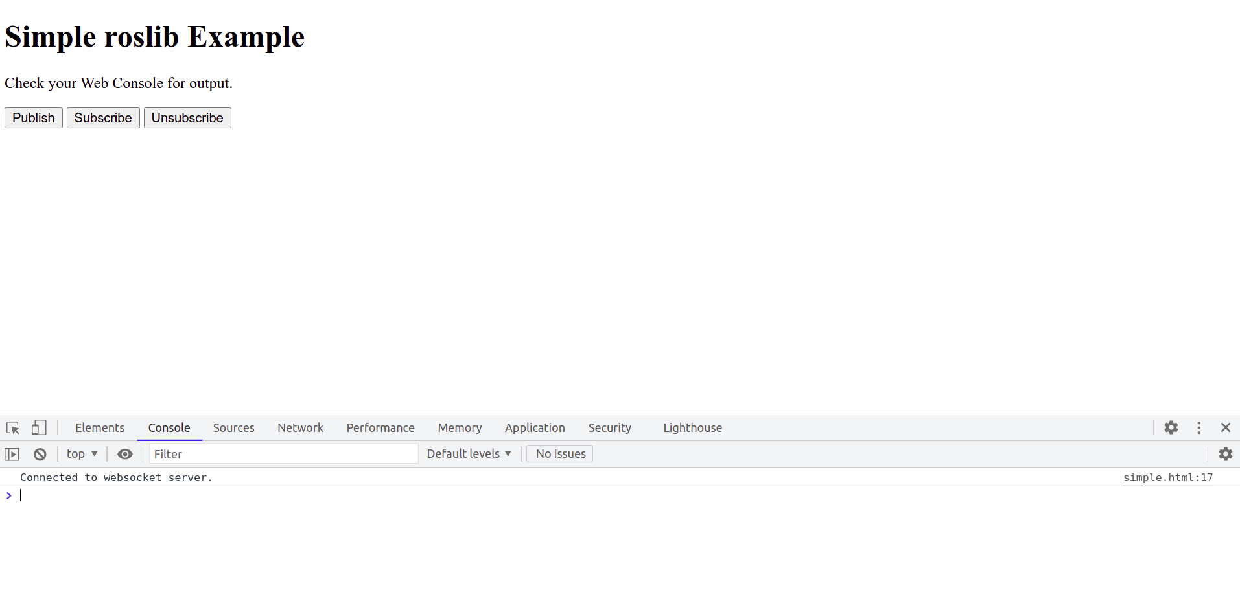Screen dimensions: 1240x610
Task: Switch to the Elements tab
Action: (99, 427)
